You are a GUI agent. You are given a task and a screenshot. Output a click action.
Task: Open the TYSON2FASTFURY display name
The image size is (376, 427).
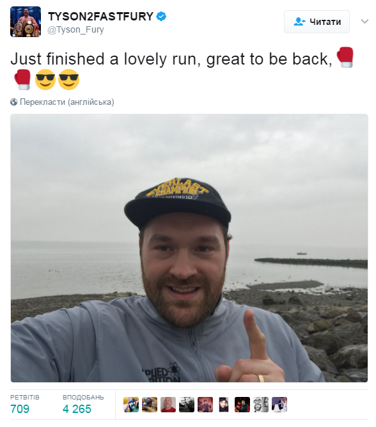point(101,17)
